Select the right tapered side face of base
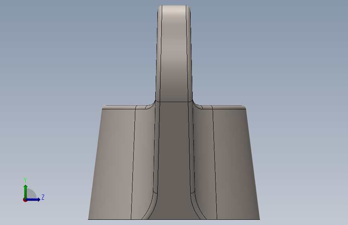The width and height of the screenshot is (348, 225). [235, 164]
